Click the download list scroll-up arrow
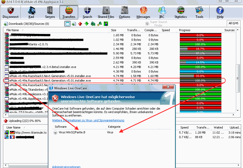 pyautogui.click(x=238, y=30)
